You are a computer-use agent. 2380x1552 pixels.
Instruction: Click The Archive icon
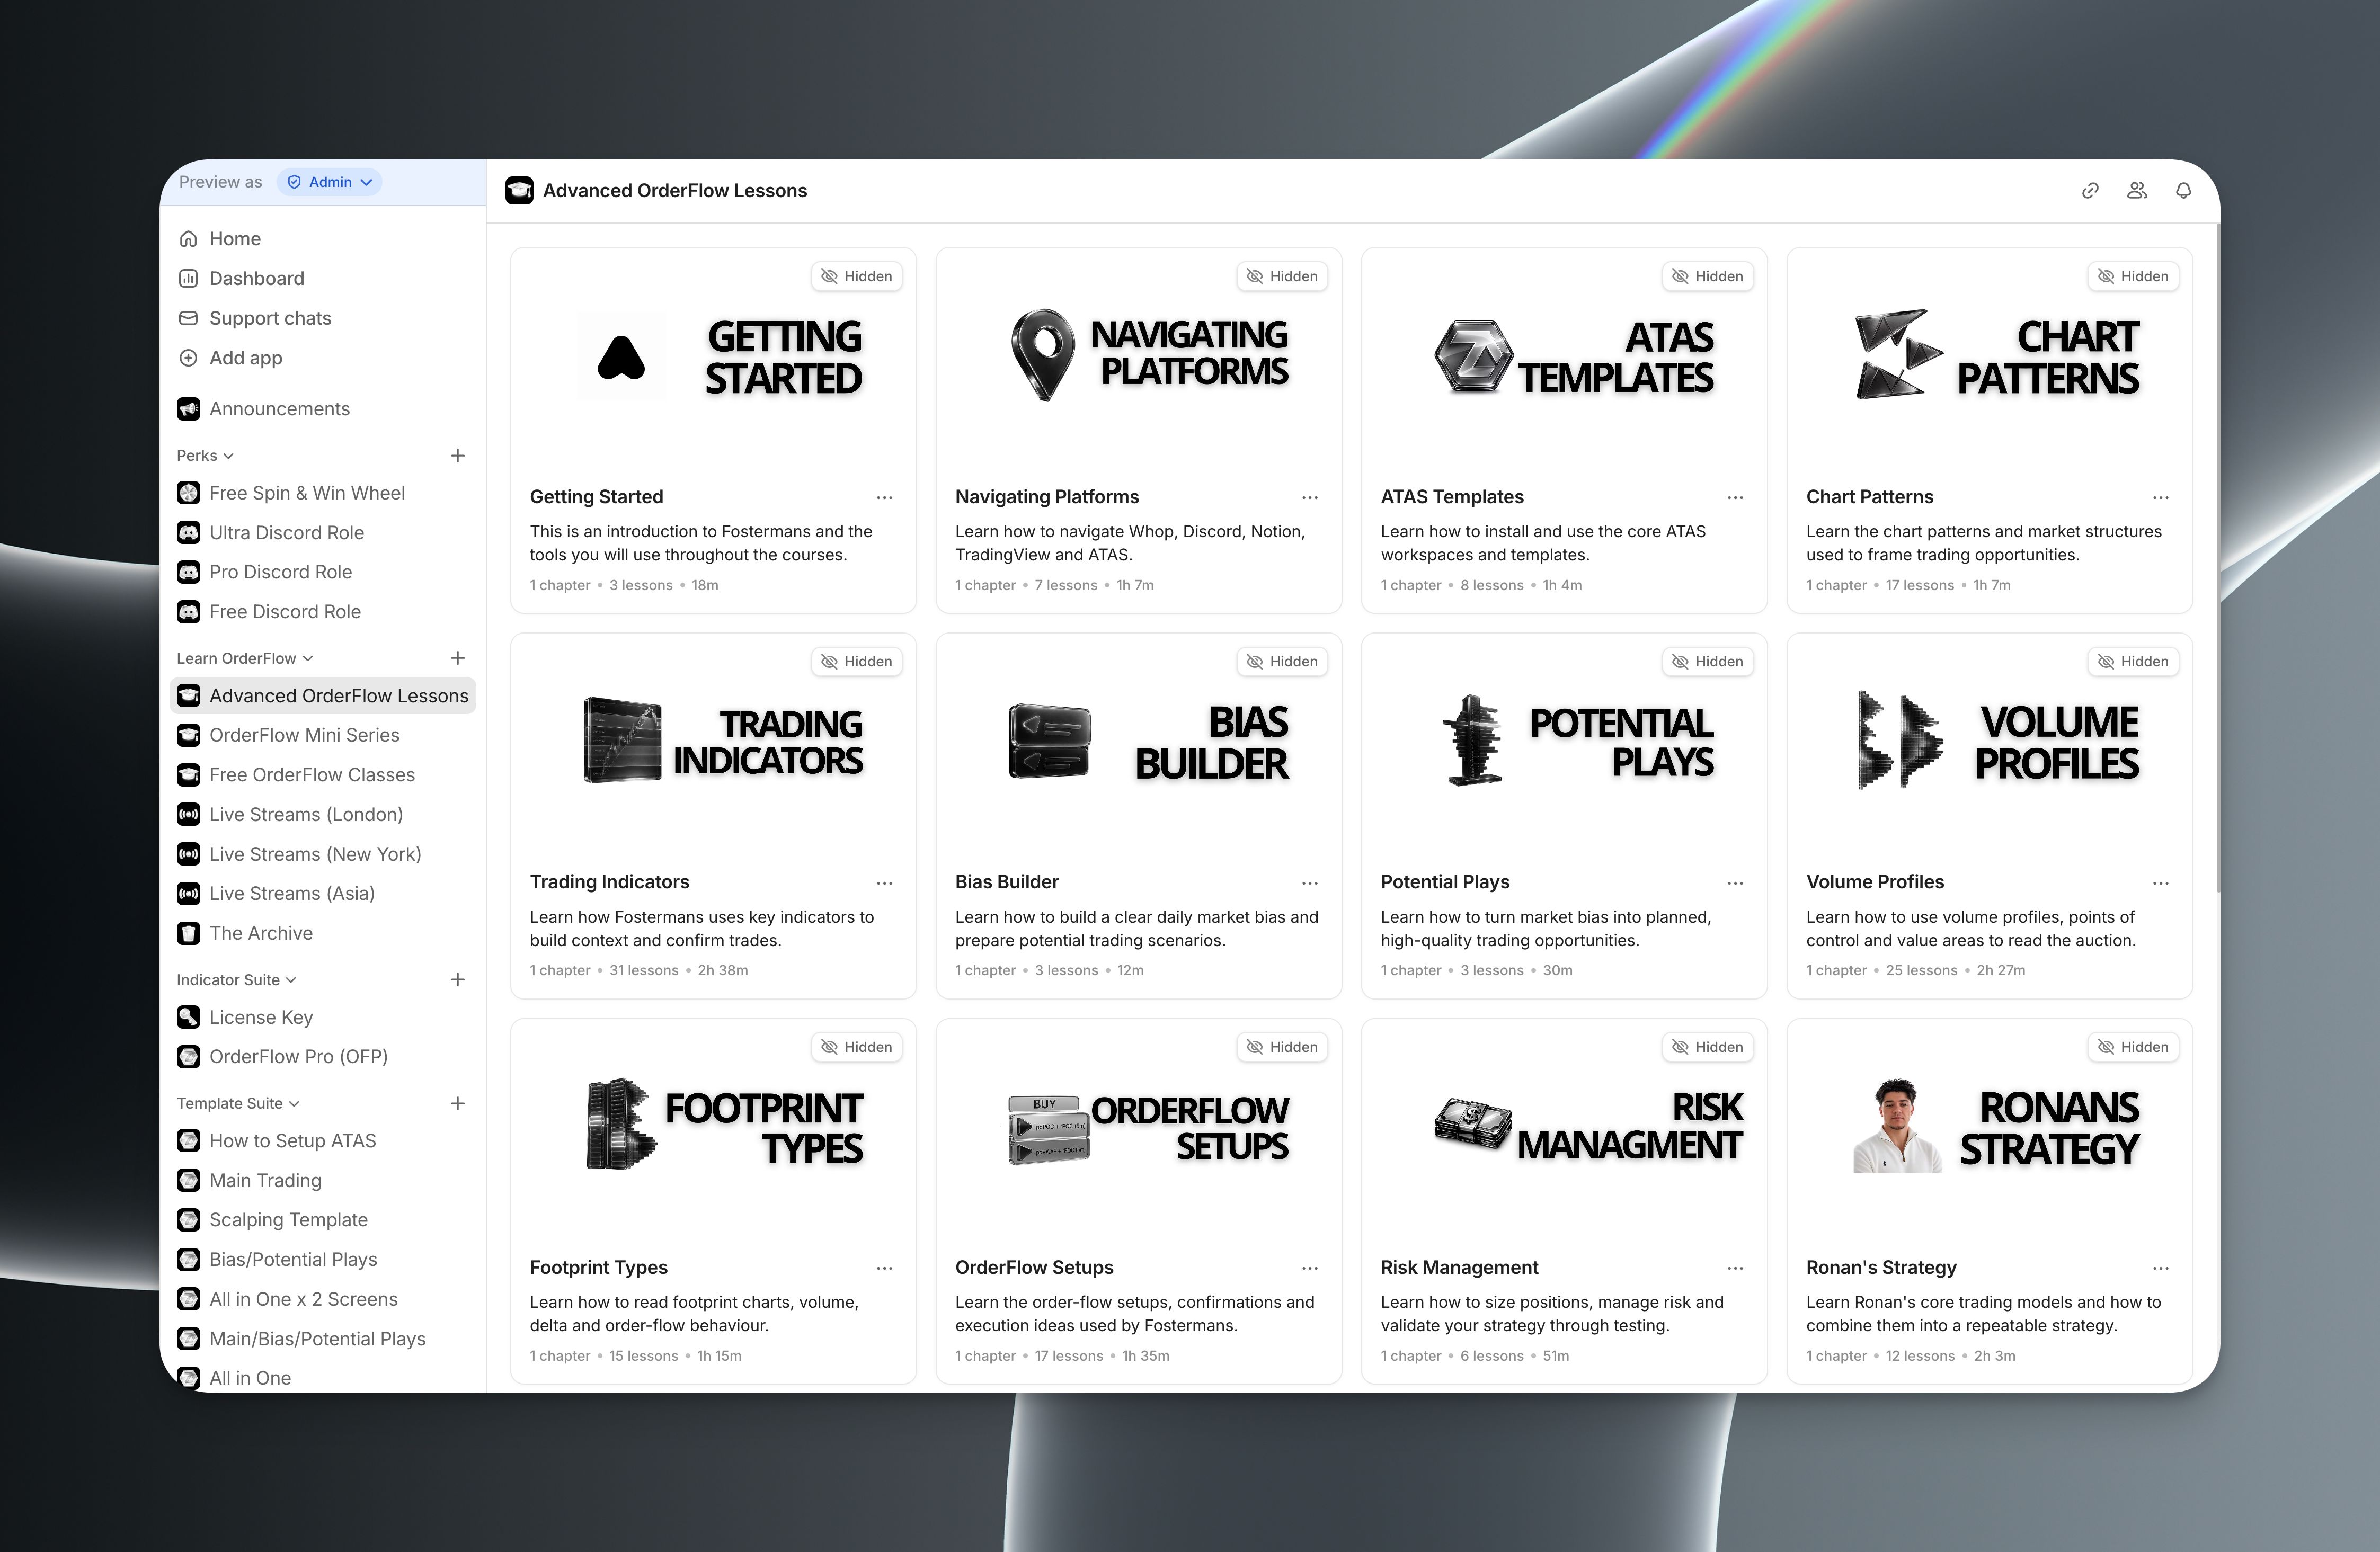tap(188, 933)
